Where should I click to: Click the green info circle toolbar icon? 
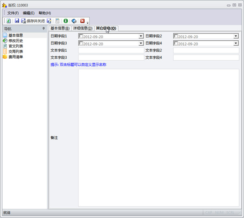pos(65,21)
